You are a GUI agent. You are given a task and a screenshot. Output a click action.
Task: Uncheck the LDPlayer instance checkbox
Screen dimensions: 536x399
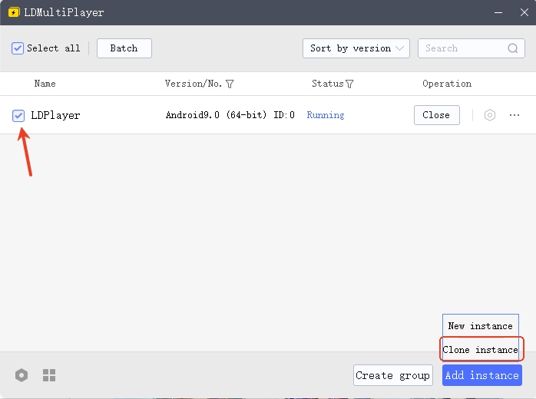[x=18, y=115]
